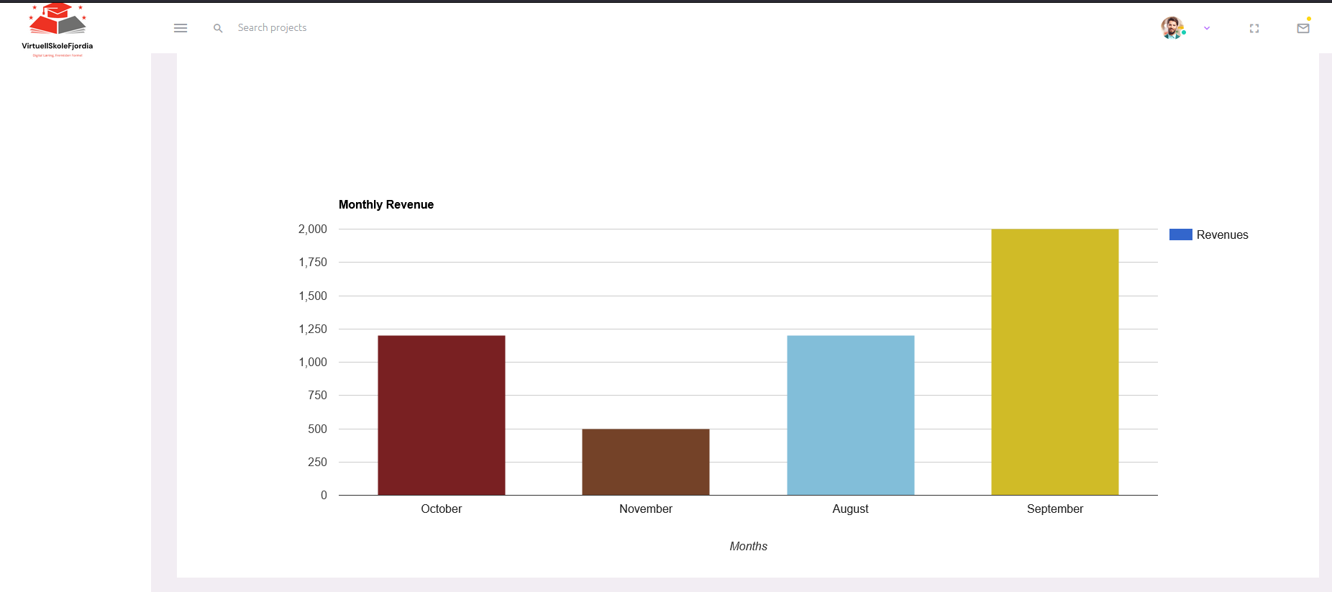Click the October axis label
The width and height of the screenshot is (1332, 592).
(442, 509)
